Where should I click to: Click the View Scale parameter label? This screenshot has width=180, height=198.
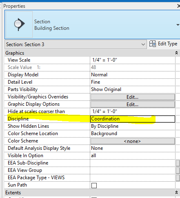[19, 60]
